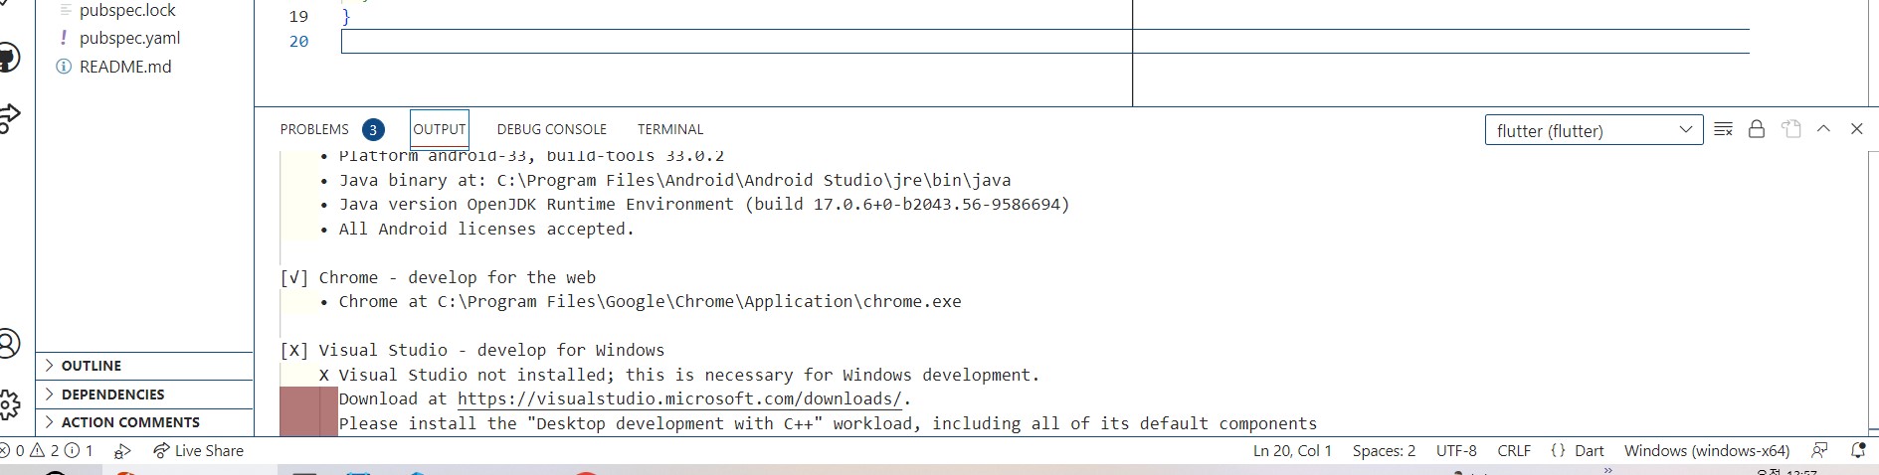Change the CRLF line ending setting

(1514, 450)
